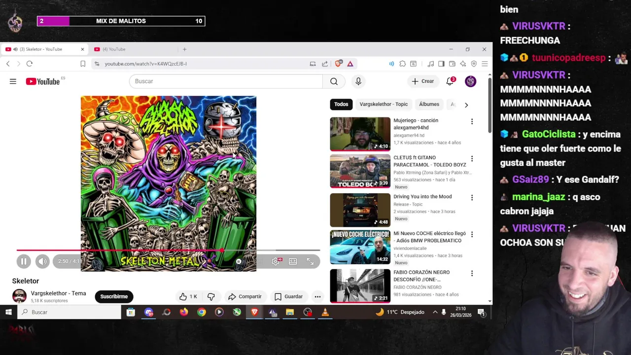
Task: Mute the video player volume
Action: [x=42, y=261]
